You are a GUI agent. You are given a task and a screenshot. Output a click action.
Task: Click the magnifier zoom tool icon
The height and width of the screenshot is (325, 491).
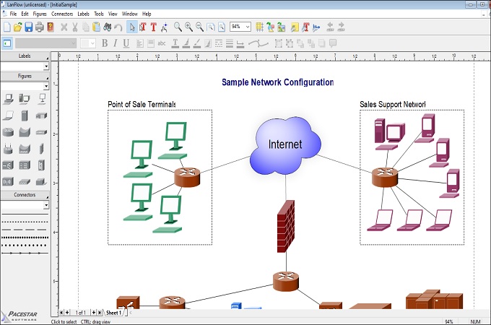tap(178, 27)
